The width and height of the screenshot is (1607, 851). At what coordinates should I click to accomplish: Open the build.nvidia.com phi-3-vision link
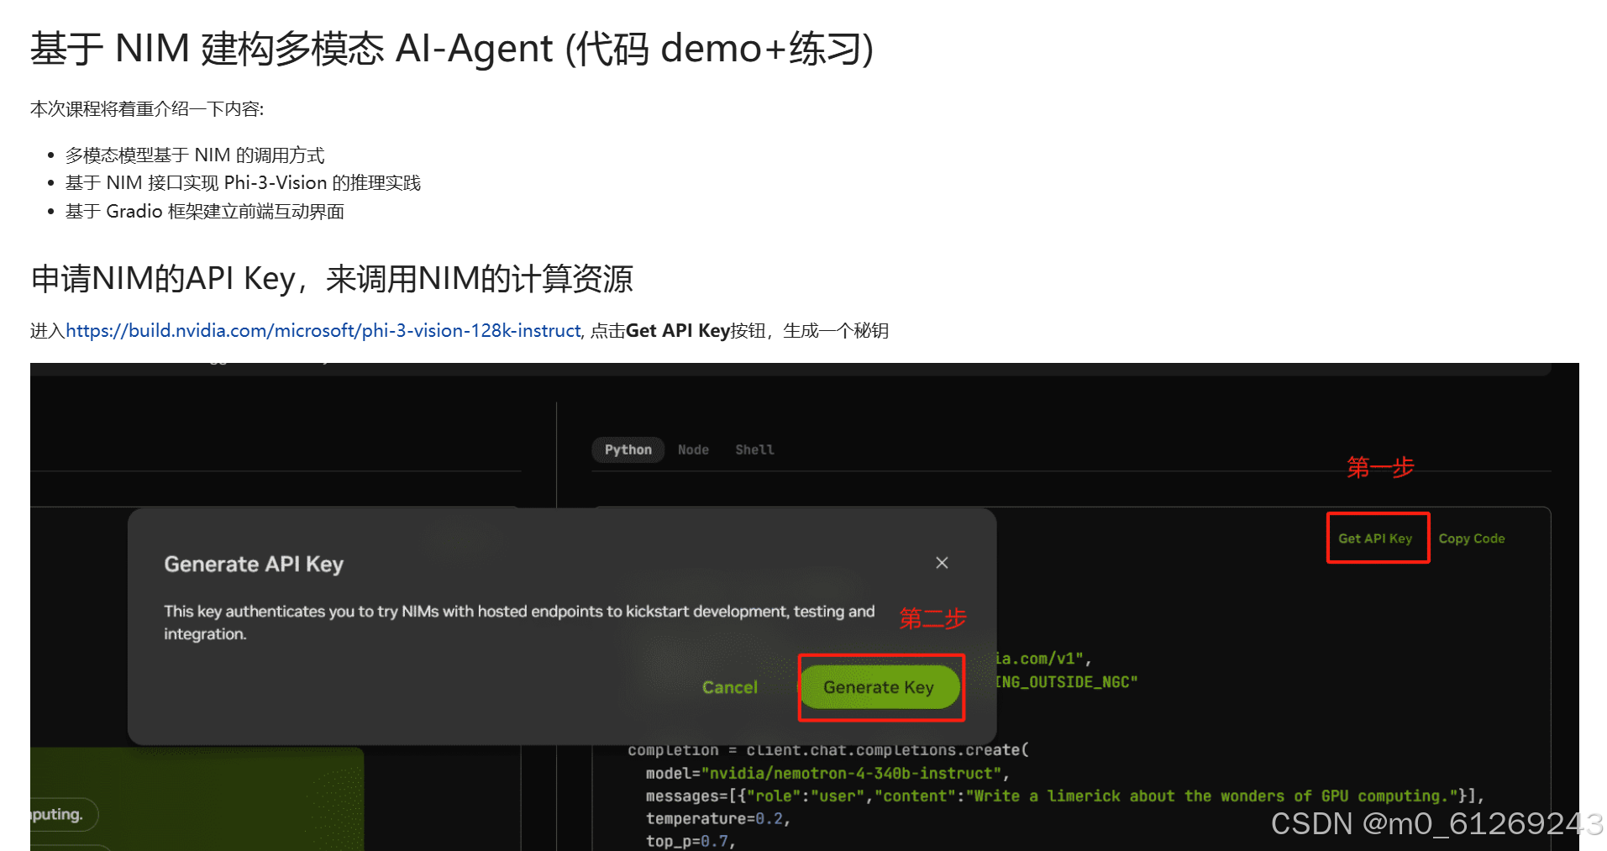pos(323,331)
